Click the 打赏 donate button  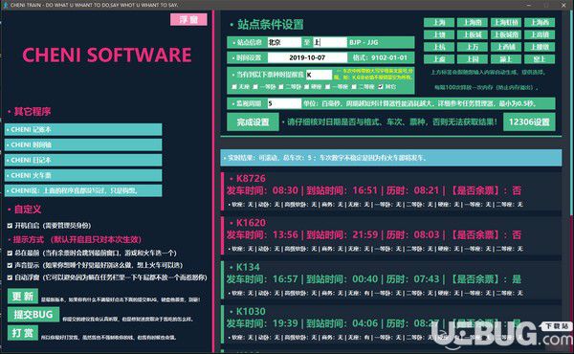(23, 333)
